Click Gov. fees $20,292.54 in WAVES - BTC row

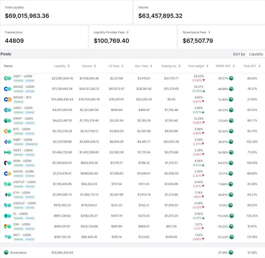(144, 99)
